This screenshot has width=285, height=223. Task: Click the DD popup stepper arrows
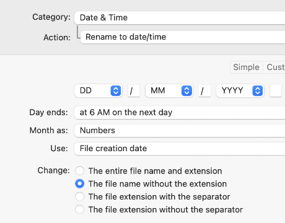click(116, 90)
